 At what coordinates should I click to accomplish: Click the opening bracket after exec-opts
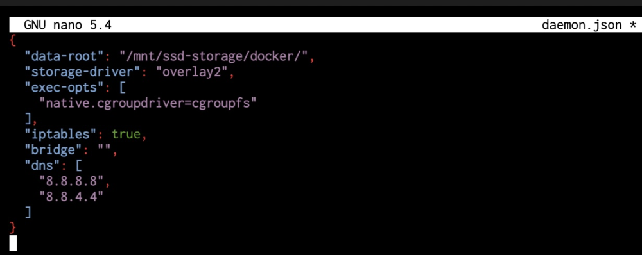(123, 87)
